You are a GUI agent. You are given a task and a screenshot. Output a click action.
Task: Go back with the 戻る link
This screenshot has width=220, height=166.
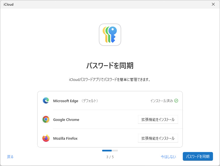[10, 157]
